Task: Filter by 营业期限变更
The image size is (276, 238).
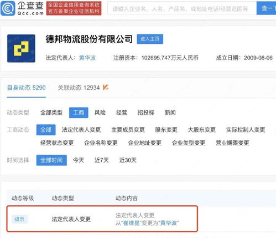Action: 232,143
